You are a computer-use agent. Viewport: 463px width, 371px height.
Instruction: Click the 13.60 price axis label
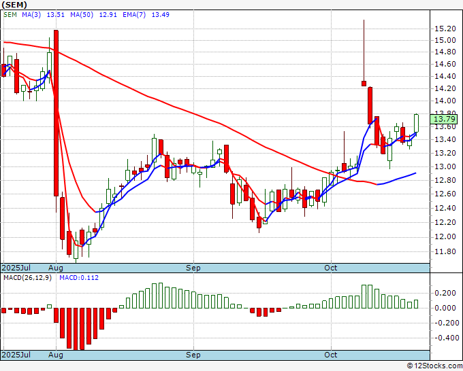tap(445, 126)
